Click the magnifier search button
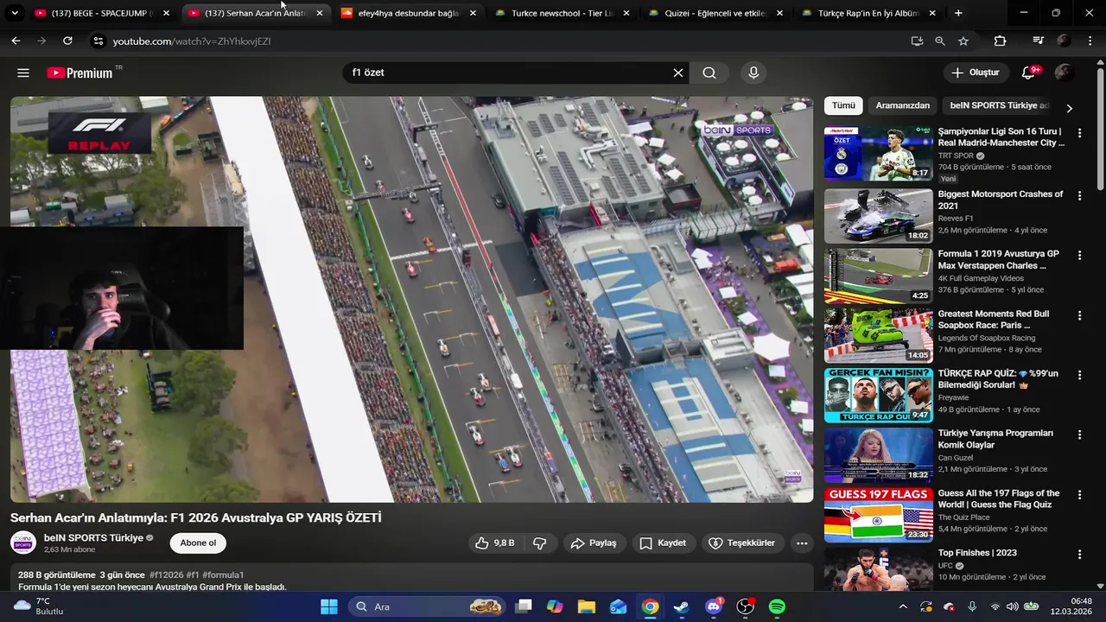Image resolution: width=1106 pixels, height=622 pixels. pyautogui.click(x=709, y=73)
